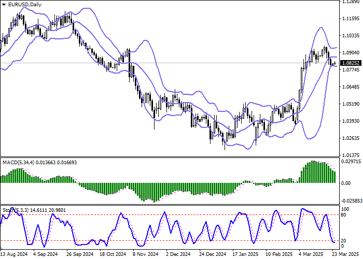The width and height of the screenshot is (363, 259).
Task: Click the 18 Oct 2024 date label
Action: tap(113, 255)
